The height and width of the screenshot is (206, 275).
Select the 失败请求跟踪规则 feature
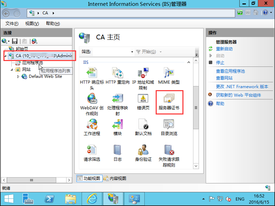tap(169, 153)
